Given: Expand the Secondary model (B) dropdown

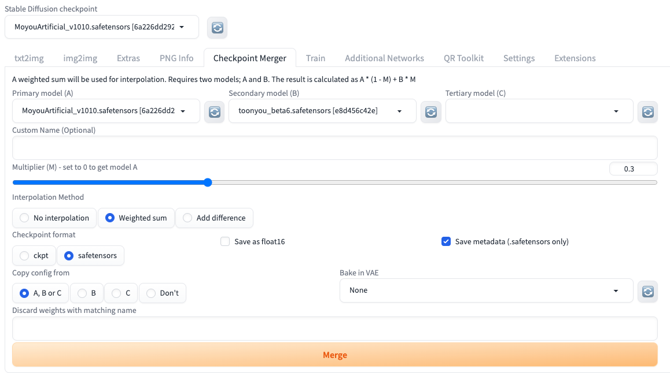Looking at the screenshot, I should click(322, 111).
